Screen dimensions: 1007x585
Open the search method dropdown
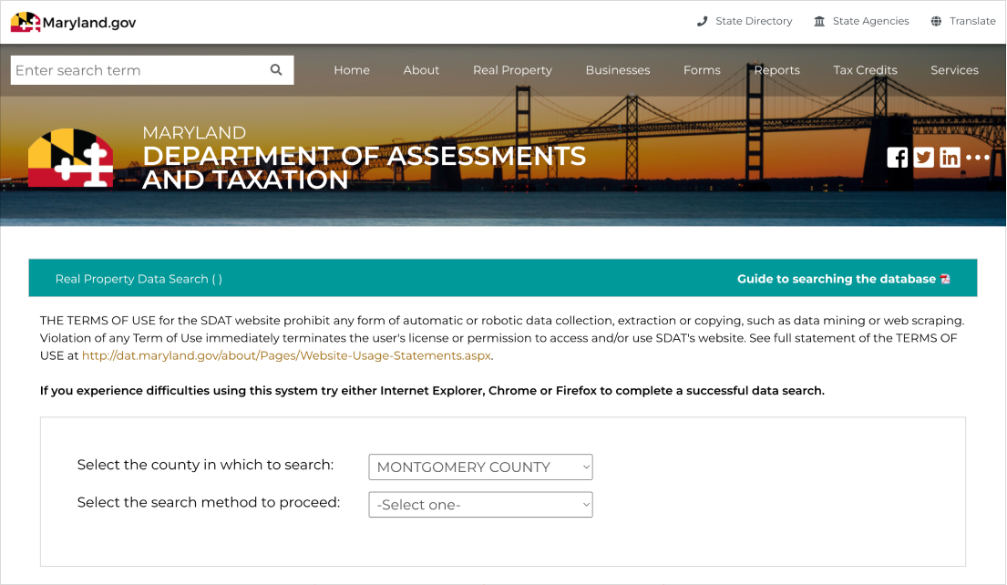[480, 505]
